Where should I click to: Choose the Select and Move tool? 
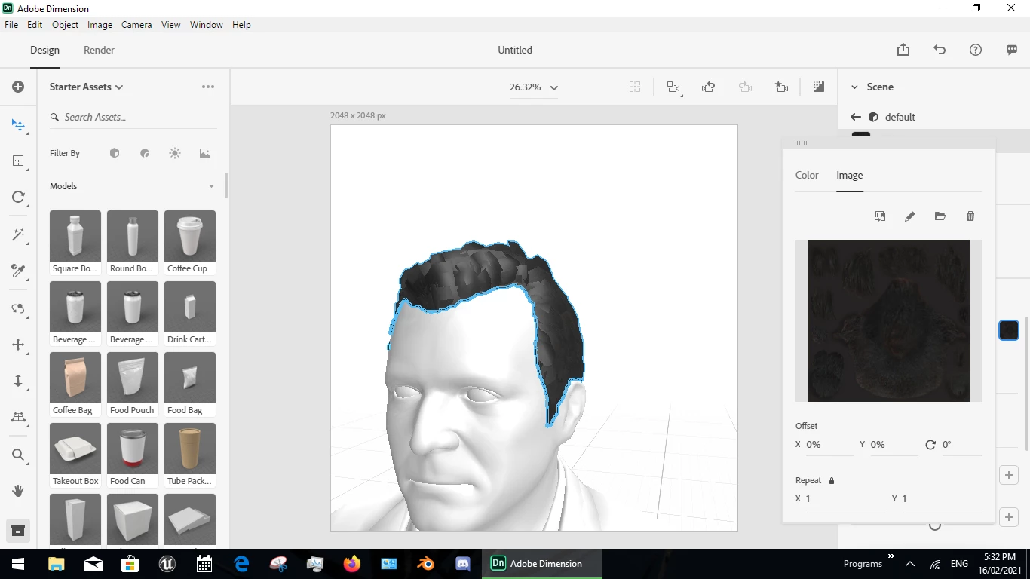pyautogui.click(x=18, y=124)
